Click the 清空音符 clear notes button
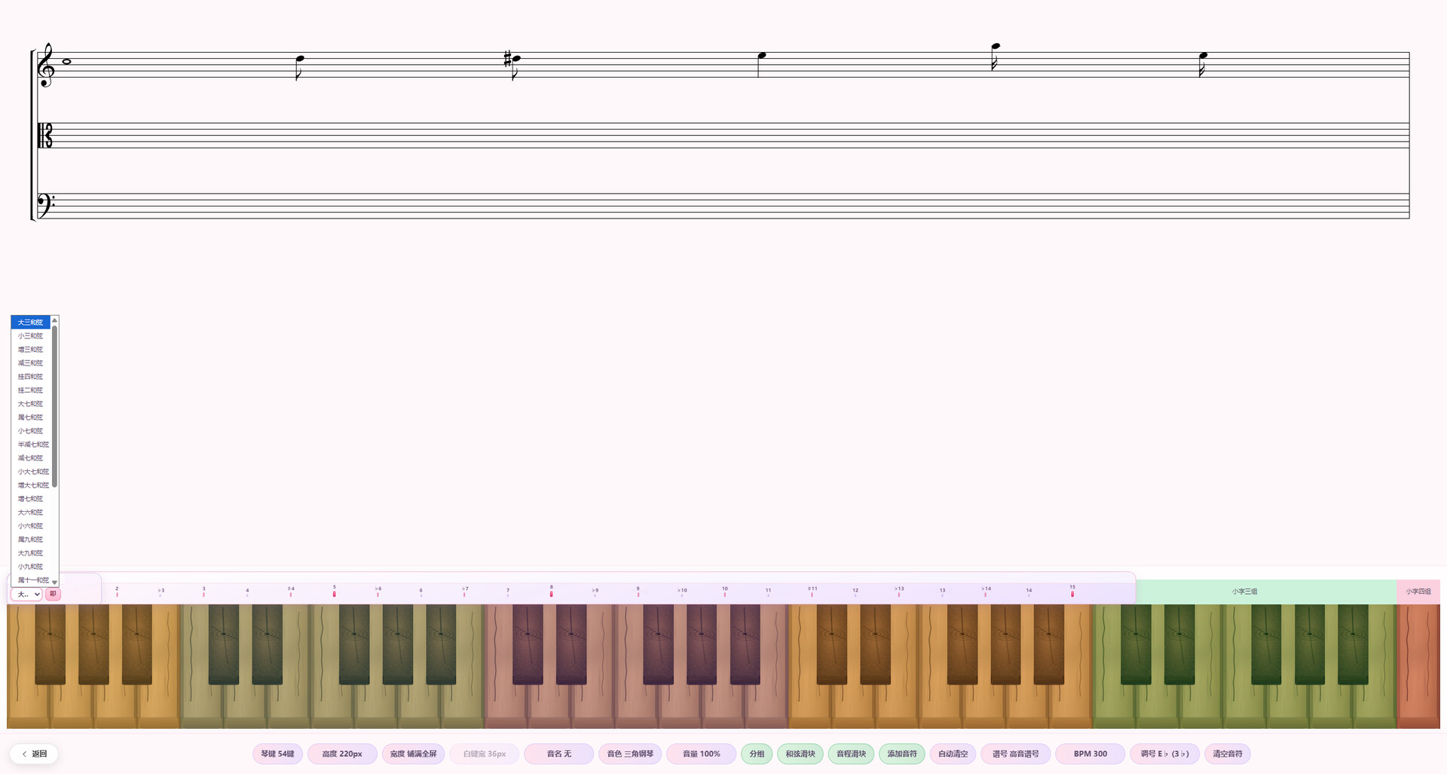Image resolution: width=1447 pixels, height=774 pixels. [x=1228, y=754]
